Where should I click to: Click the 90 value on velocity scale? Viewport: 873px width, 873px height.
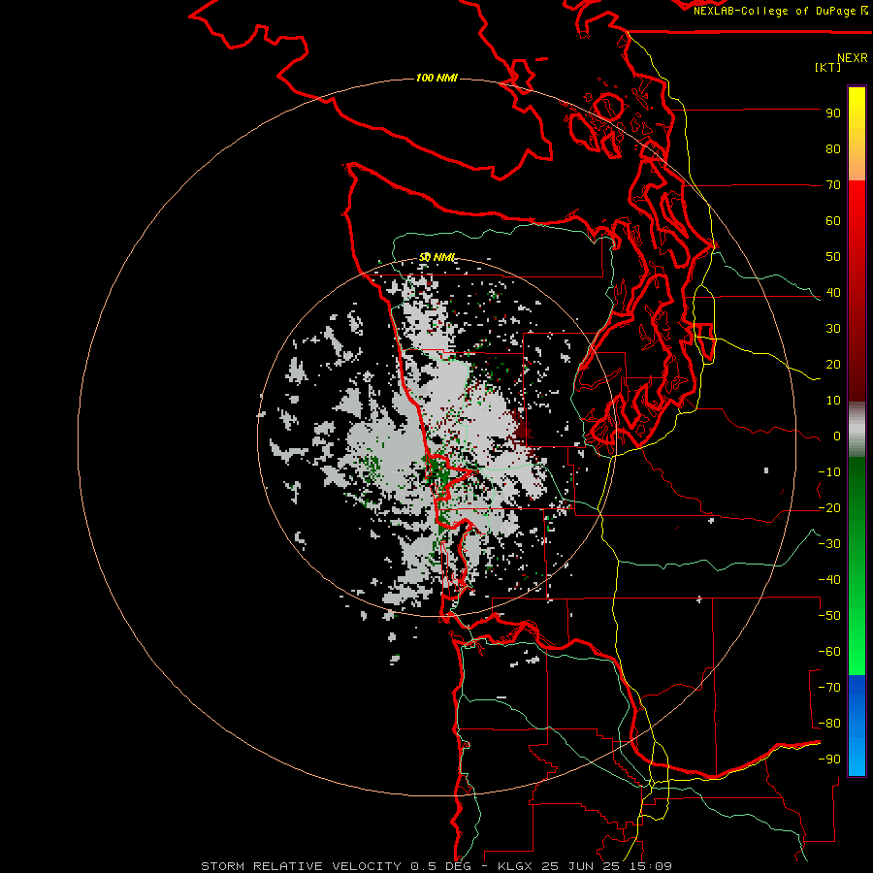(833, 113)
